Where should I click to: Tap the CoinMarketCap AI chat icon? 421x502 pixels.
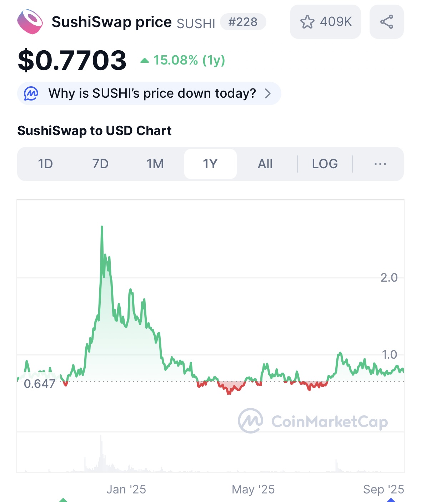31,94
